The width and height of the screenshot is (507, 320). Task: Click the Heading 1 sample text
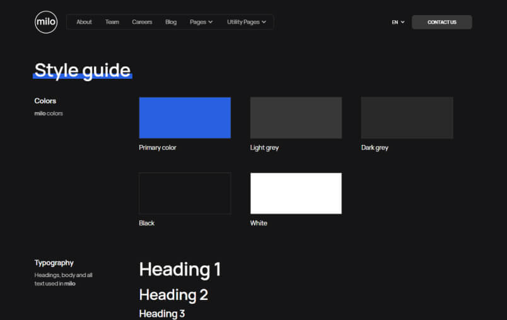180,270
